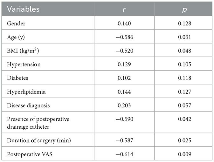Click the r value −0.614

coord(123,153)
